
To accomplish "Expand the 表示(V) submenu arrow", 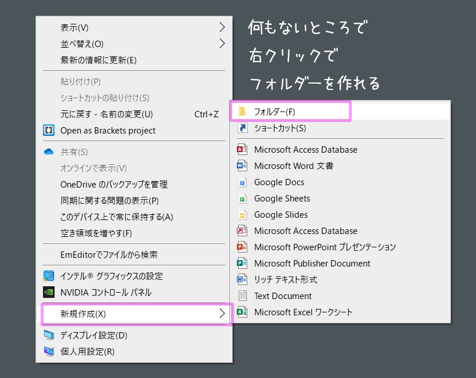I will click(222, 27).
